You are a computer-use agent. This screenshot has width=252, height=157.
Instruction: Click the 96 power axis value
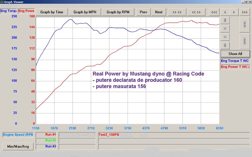coord(33,59)
